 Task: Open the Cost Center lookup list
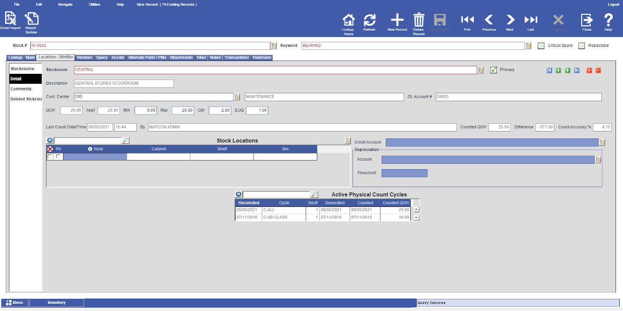(x=237, y=97)
